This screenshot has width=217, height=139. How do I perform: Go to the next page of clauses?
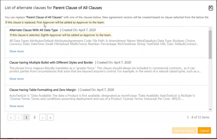coord(43,117)
